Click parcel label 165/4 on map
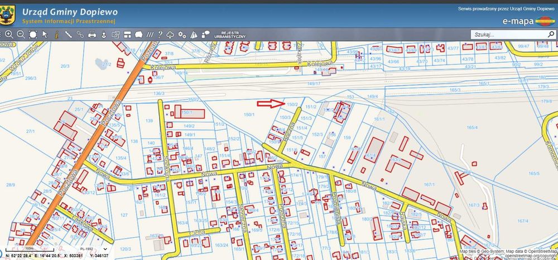This screenshot has width=558, height=260. (472, 127)
